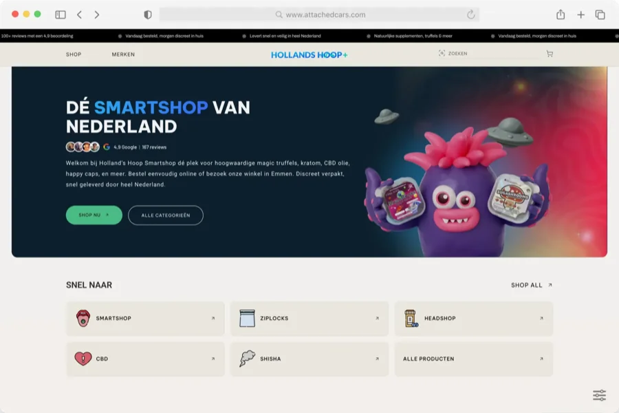Click the Shisha smoke icon

click(x=247, y=359)
